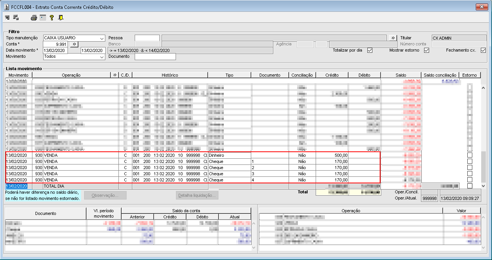The image size is (492, 260).
Task: Click the down arrow of Operação/Valor table scrollbar
Action: 484,248
